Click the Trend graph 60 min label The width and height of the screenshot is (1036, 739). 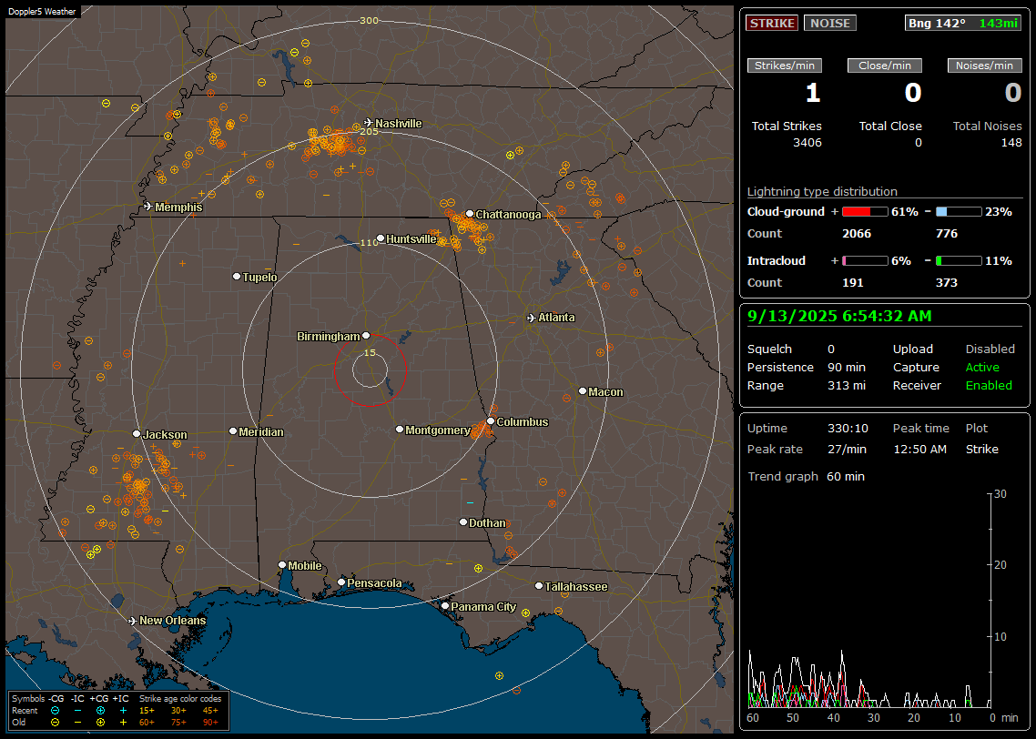click(806, 476)
